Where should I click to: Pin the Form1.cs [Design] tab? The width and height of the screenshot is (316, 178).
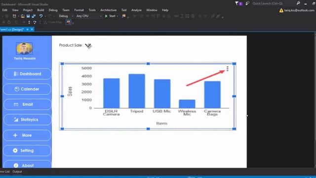click(28, 30)
